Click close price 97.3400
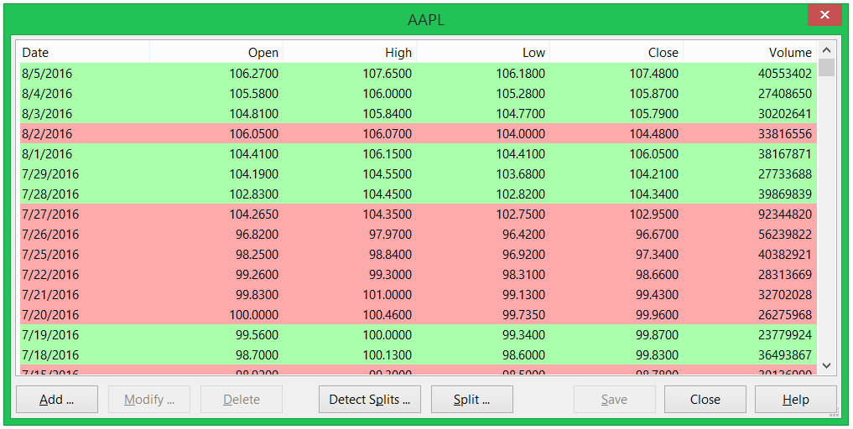 [658, 255]
